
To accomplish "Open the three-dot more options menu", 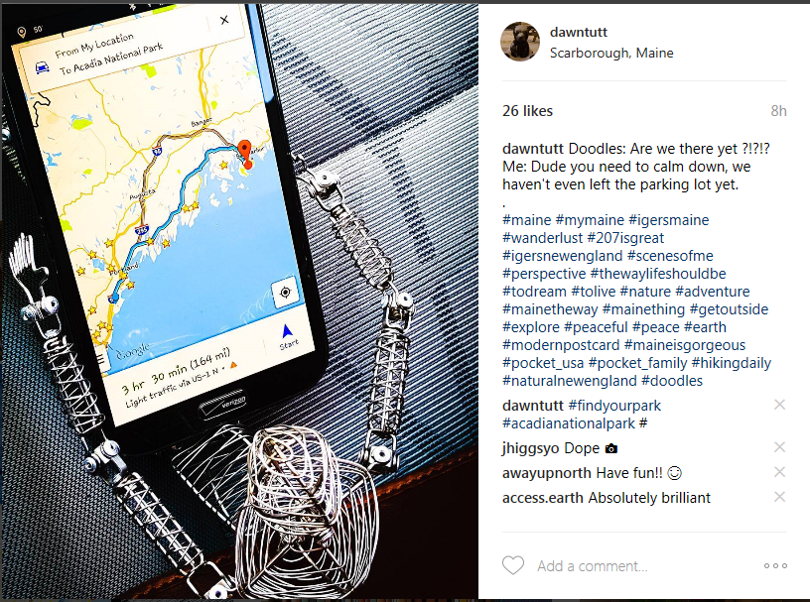I will point(775,566).
